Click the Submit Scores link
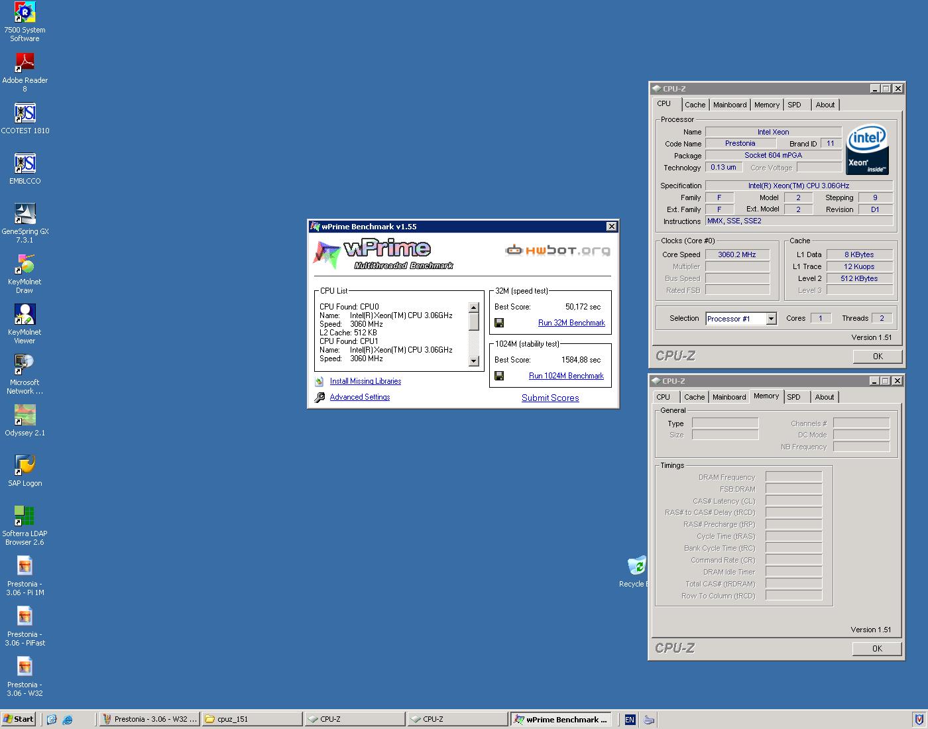928x729 pixels. 550,398
